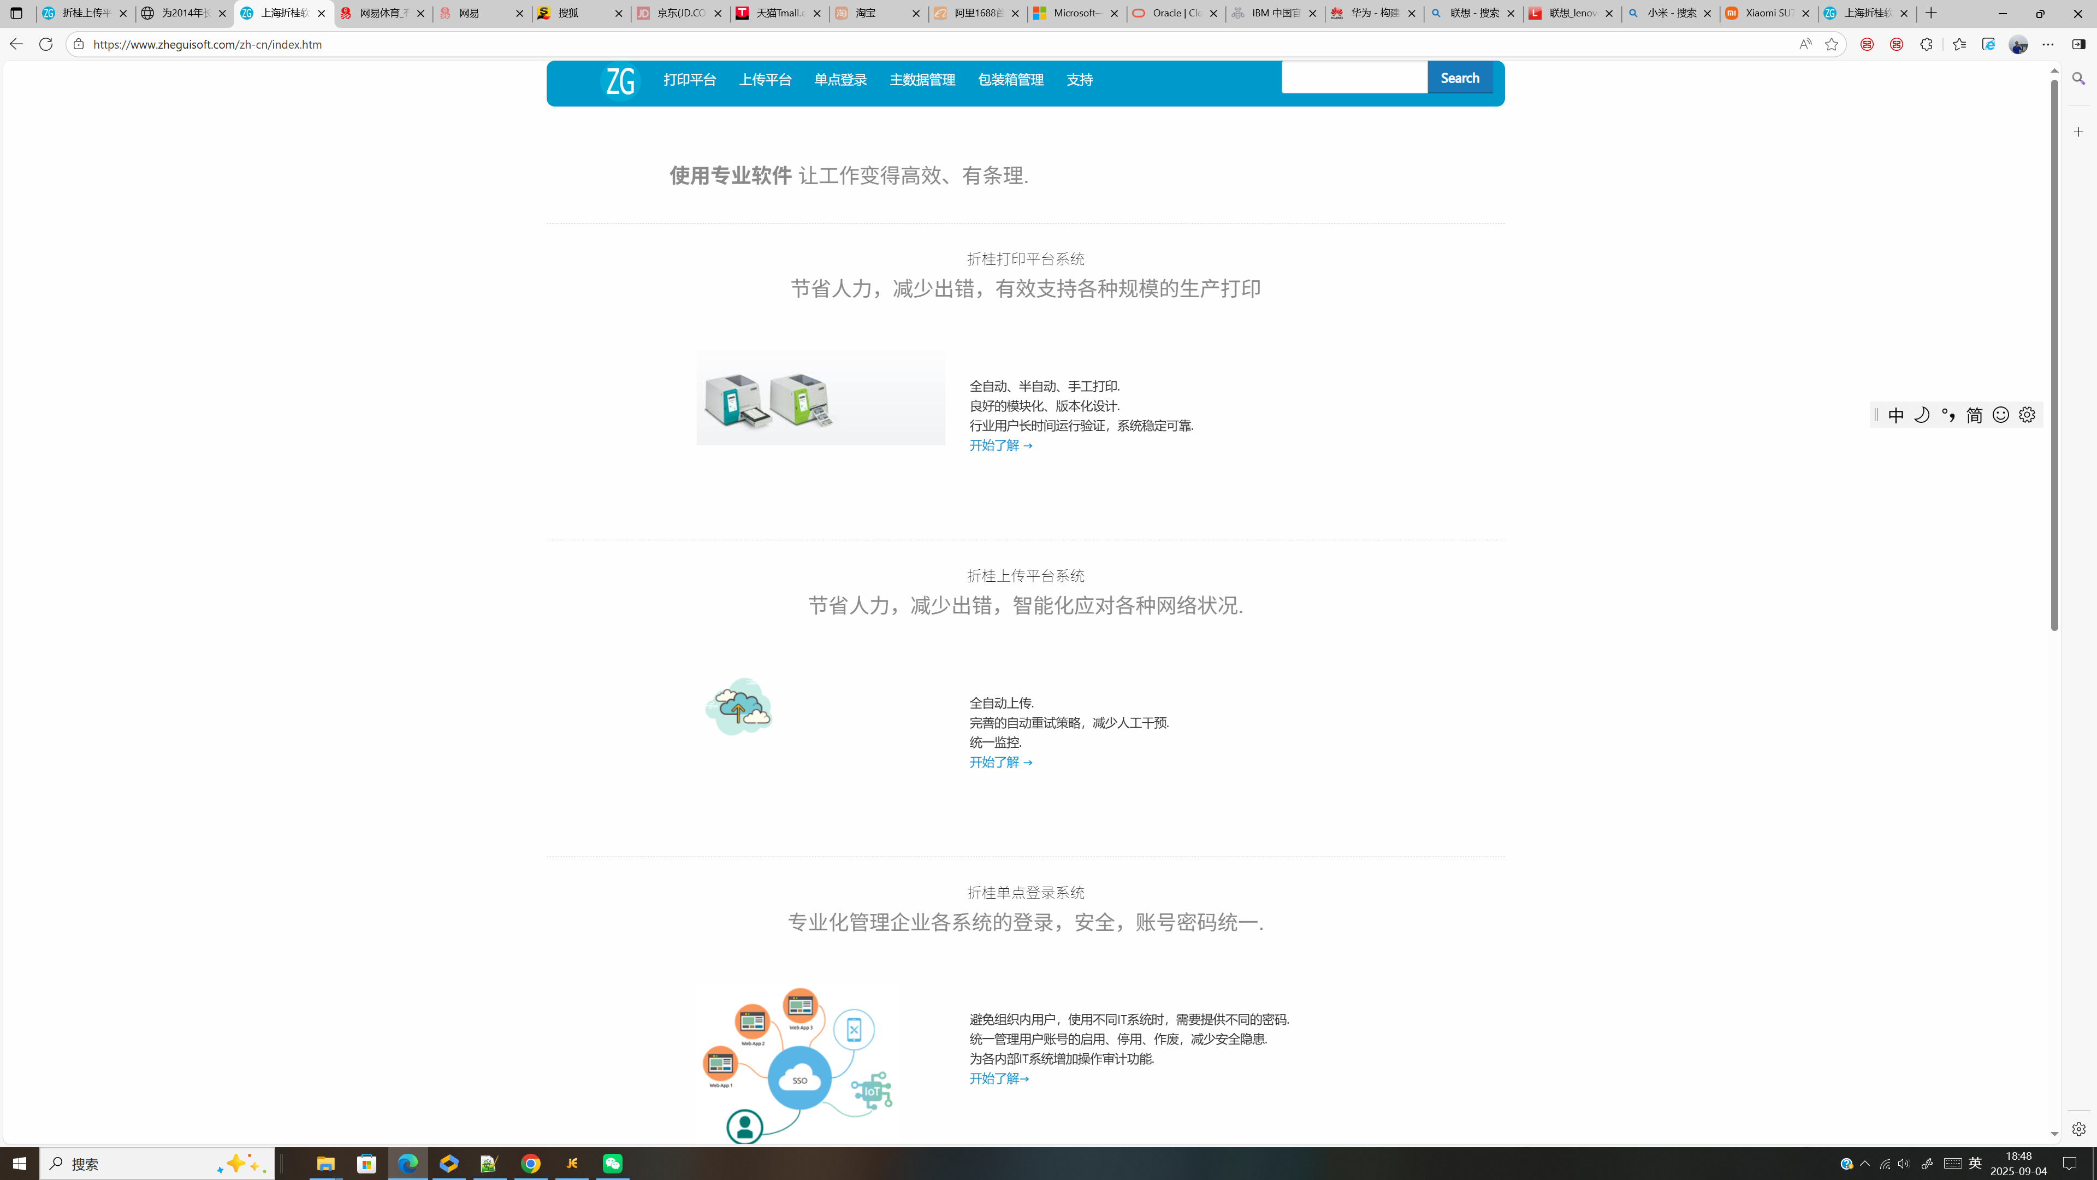Toggle IME simplified 简 character mode
The width and height of the screenshot is (2097, 1180).
[1974, 415]
